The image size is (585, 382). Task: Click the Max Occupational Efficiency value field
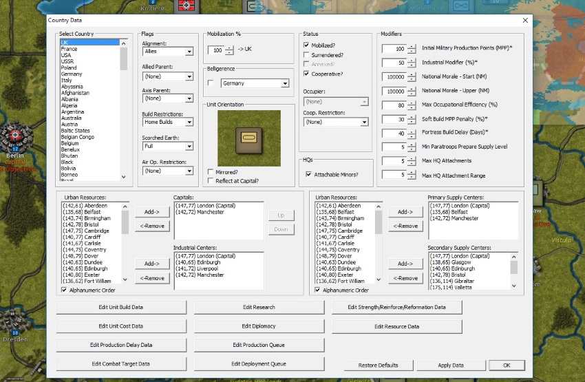coord(395,105)
